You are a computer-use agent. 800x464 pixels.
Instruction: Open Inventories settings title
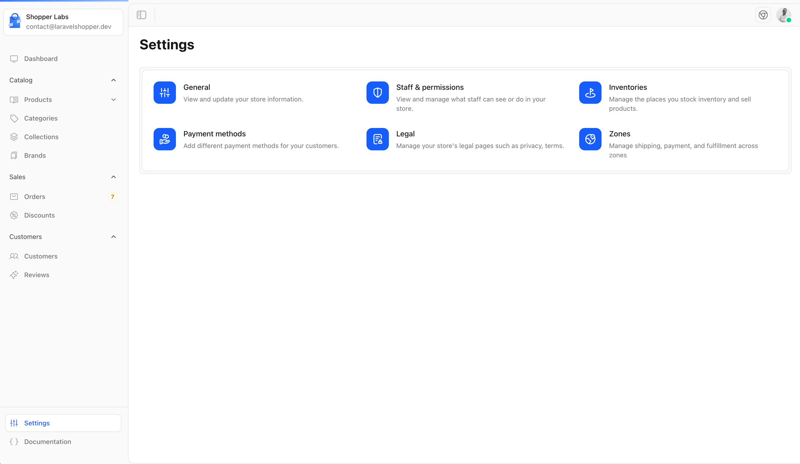pos(628,87)
